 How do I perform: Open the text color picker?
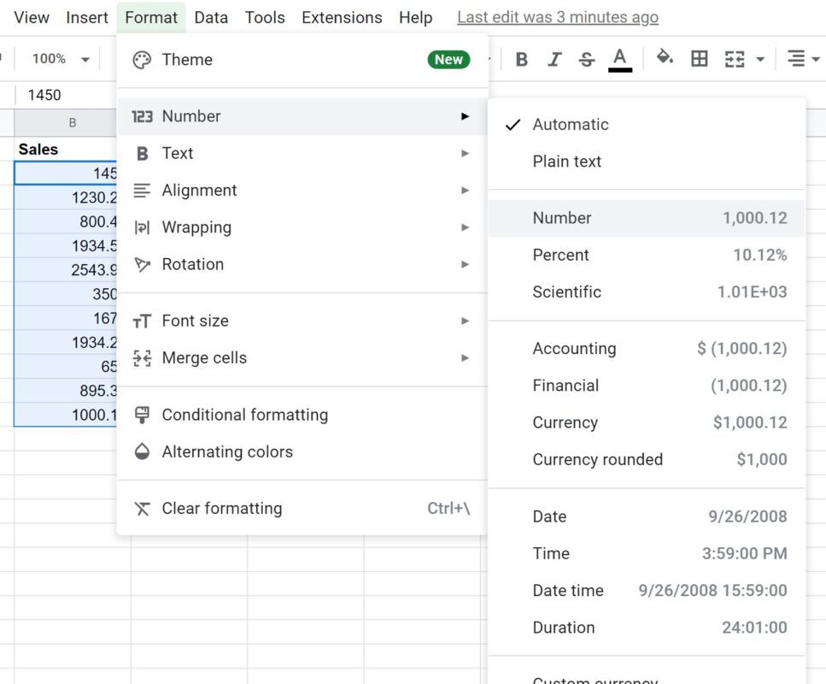(620, 59)
